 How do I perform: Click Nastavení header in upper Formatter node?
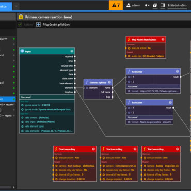pyautogui.click(x=153, y=86)
